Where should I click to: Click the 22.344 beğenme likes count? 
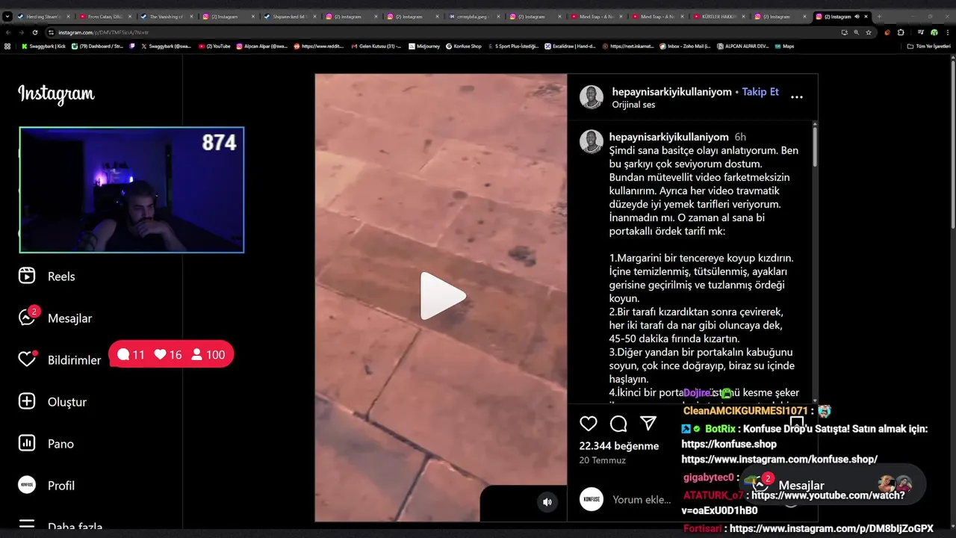point(619,446)
